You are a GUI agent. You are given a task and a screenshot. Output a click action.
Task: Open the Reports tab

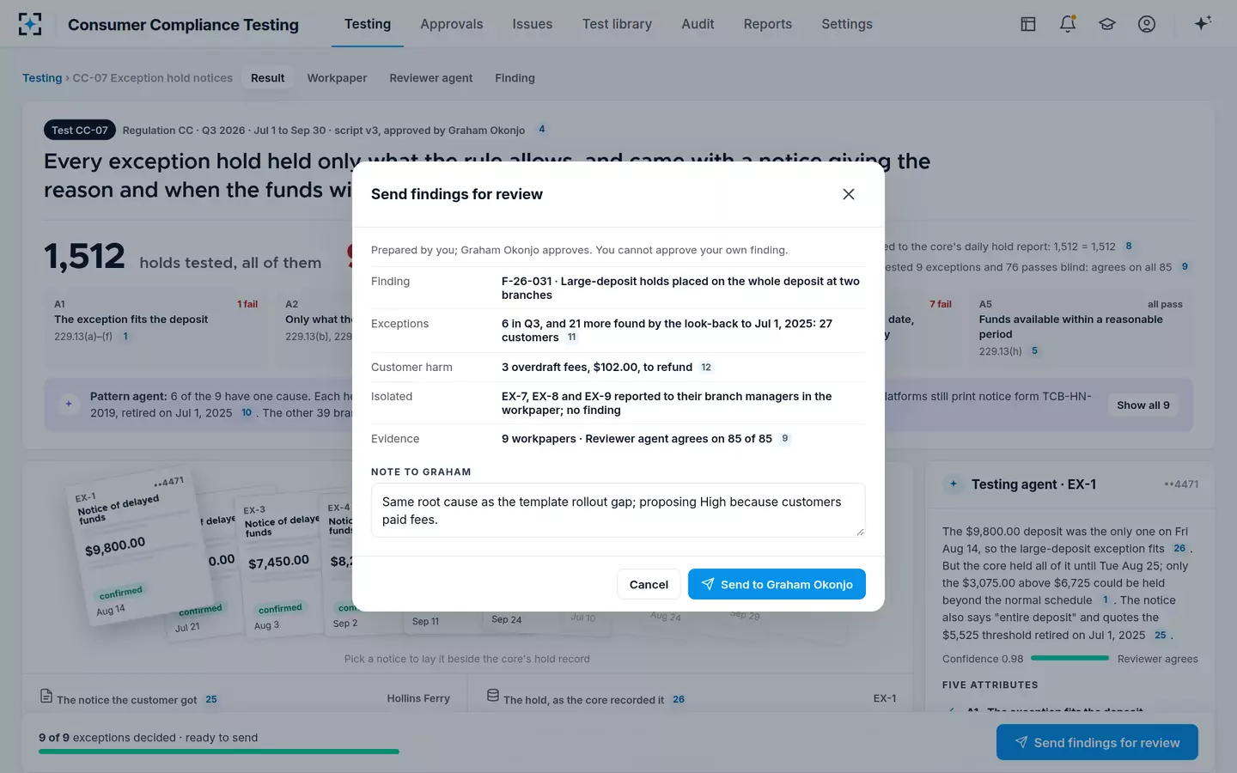coord(768,24)
